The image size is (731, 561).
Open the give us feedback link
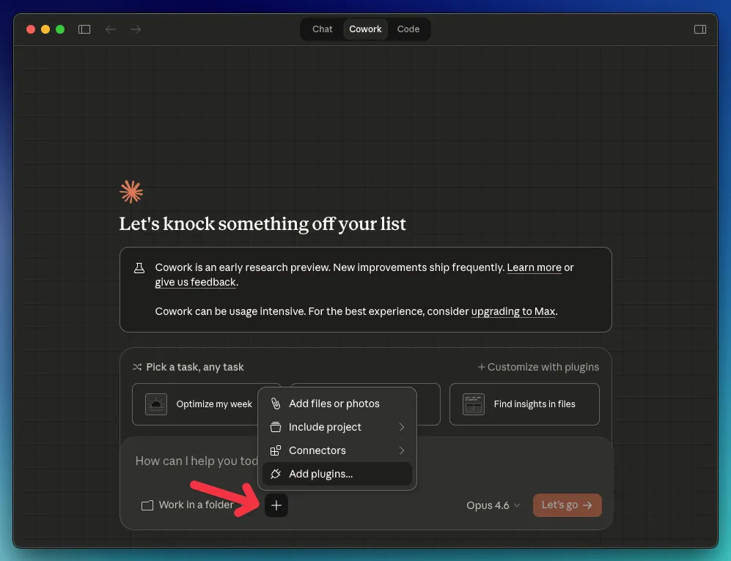(196, 282)
